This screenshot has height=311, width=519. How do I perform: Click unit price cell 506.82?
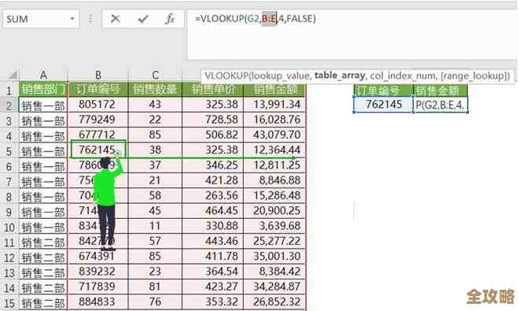213,135
